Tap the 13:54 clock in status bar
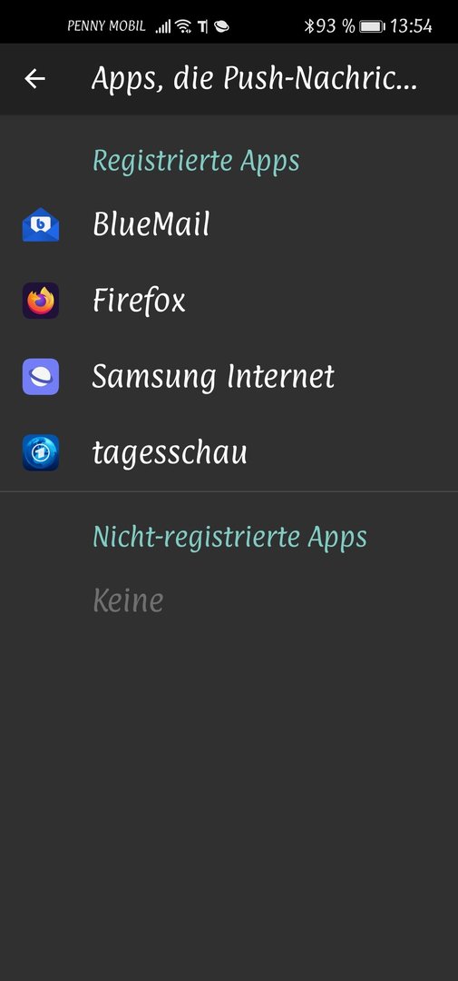Image resolution: width=458 pixels, height=981 pixels. 411,26
